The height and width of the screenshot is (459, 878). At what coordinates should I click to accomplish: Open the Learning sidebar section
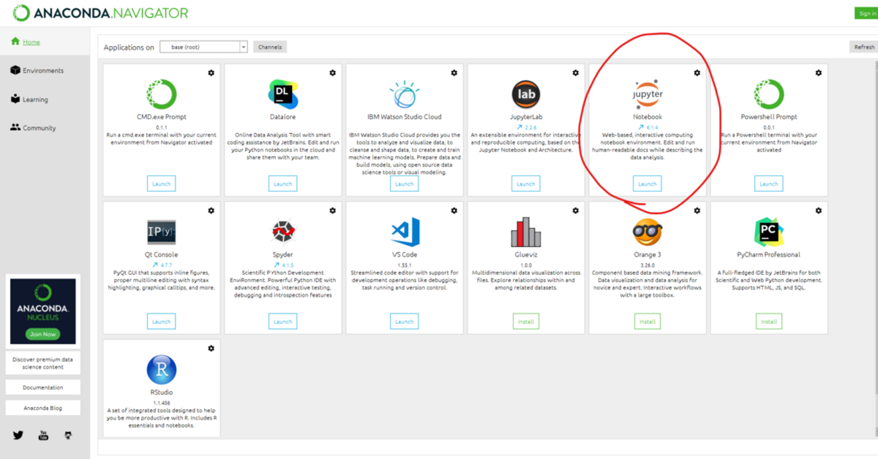point(29,99)
